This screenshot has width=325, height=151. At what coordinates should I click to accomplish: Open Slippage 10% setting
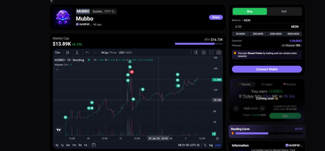(x=291, y=45)
